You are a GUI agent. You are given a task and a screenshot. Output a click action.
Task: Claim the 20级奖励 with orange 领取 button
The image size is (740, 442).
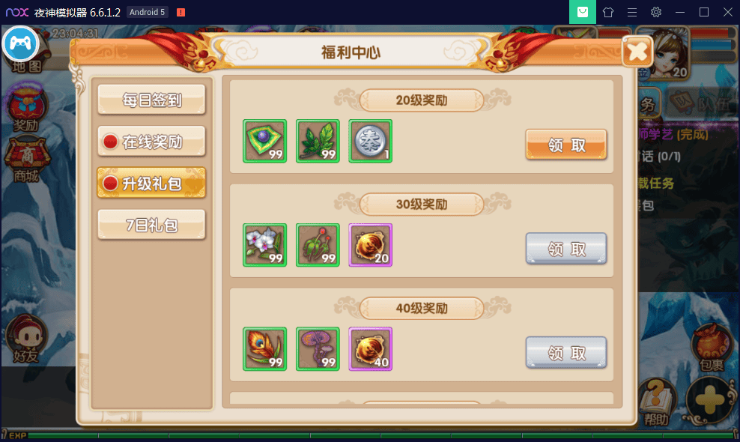(566, 145)
